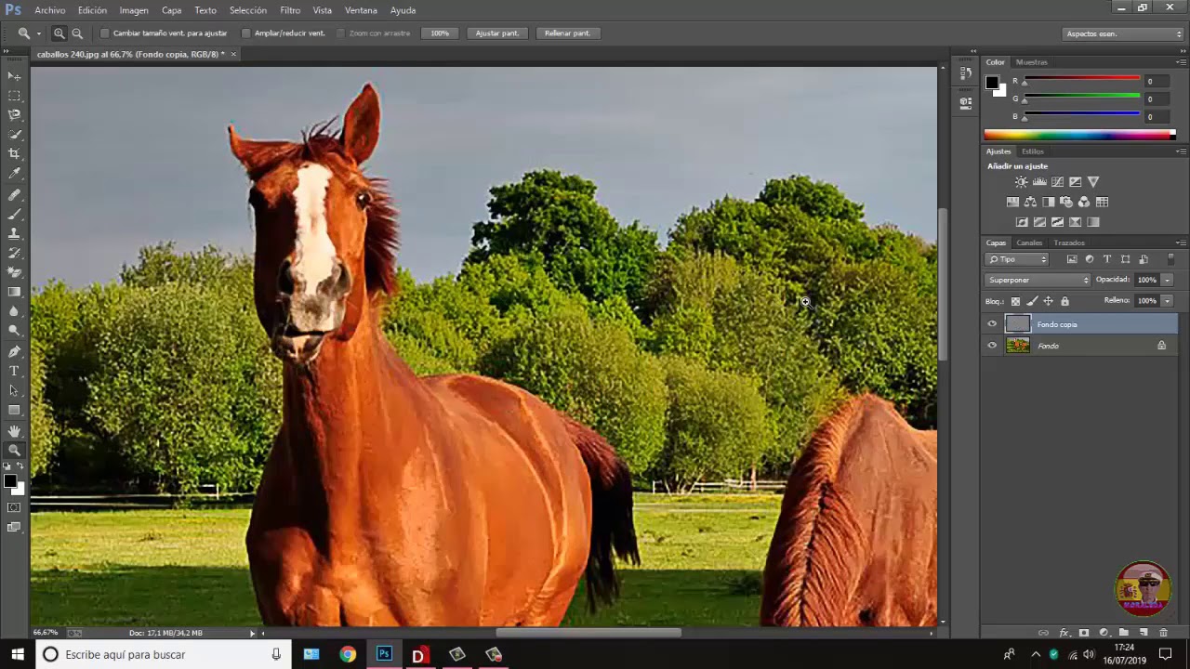Hide the Fondo copia layer

[x=992, y=324]
